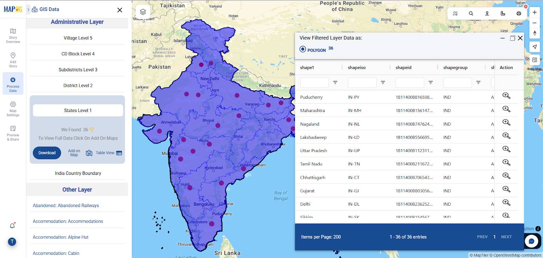Viewport: 543px width, 258px height.
Task: Select CD Block Level 4 layer
Action: (78, 54)
